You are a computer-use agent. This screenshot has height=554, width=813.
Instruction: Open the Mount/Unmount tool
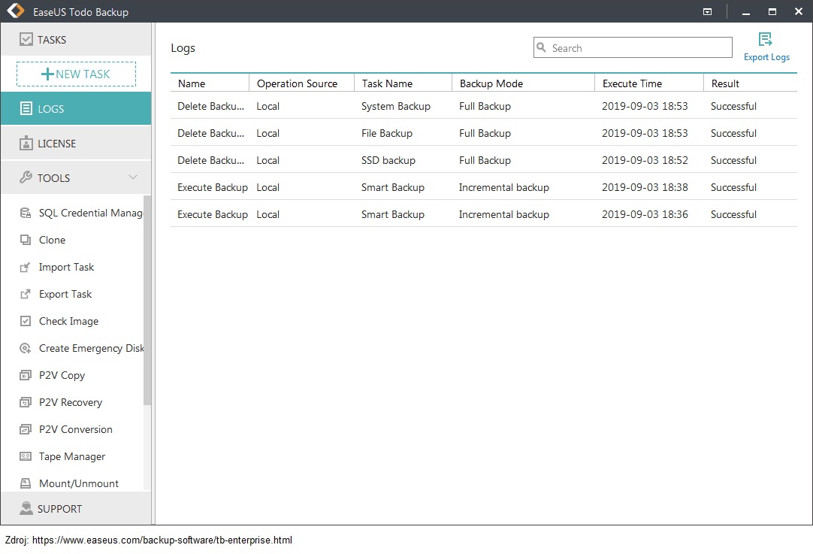tap(79, 483)
